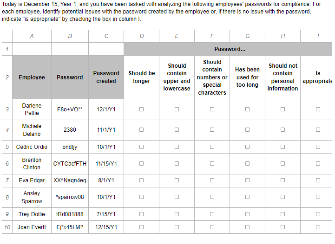
Task: Tick 'Has been used for too long' for Trey Dollie
Action: point(247,214)
